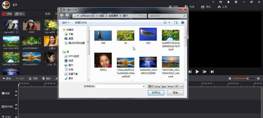263x118 pixels.
Task: Click the QQ penguin icon
Action: [229, 2]
